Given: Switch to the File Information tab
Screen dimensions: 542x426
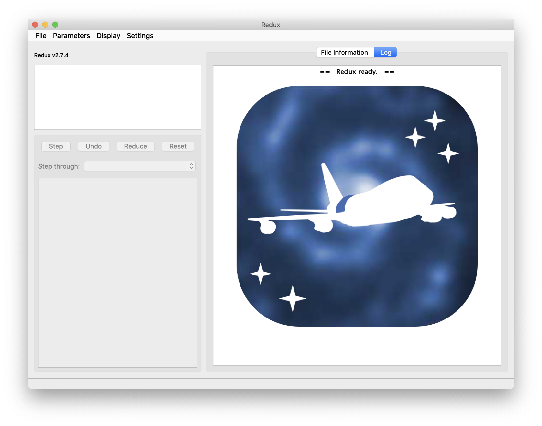Looking at the screenshot, I should (x=345, y=52).
